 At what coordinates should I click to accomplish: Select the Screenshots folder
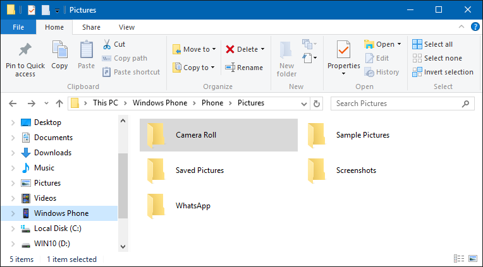[x=342, y=170]
